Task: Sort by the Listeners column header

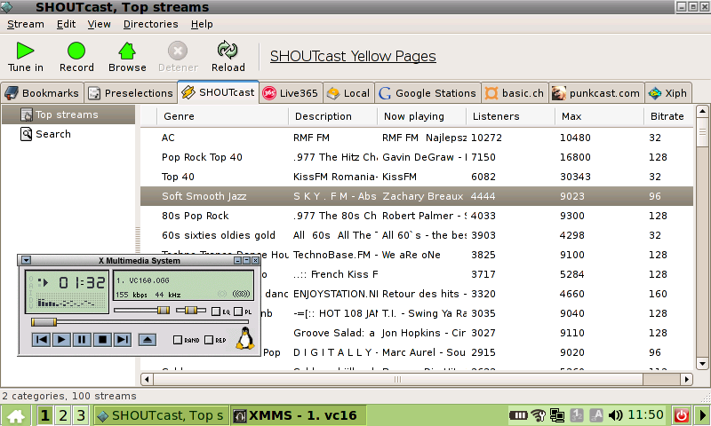Action: pyautogui.click(x=510, y=116)
